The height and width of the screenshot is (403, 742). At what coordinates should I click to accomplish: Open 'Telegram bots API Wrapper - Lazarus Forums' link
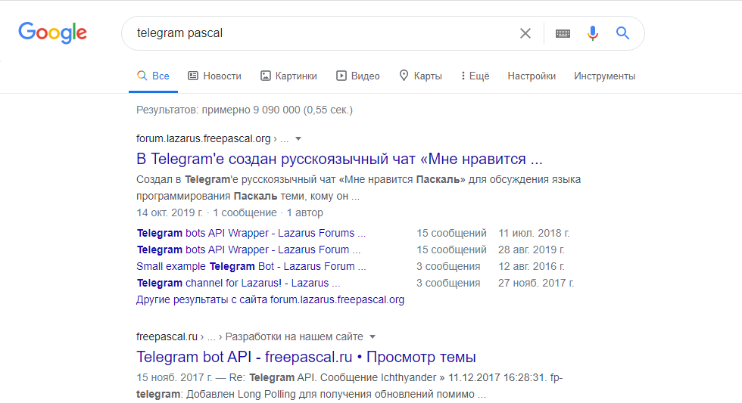(251, 233)
